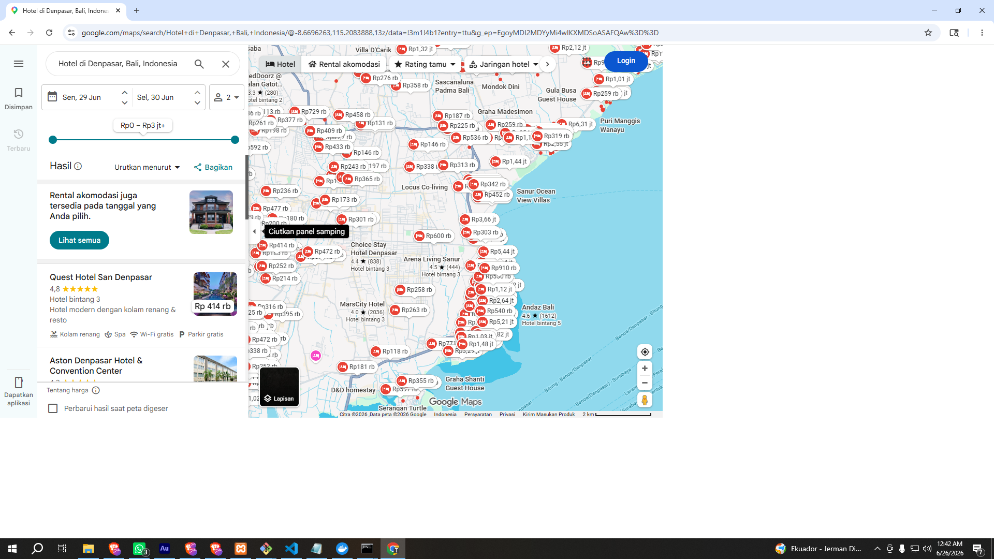The height and width of the screenshot is (559, 994).
Task: Open the guest count dropdown
Action: (x=227, y=97)
